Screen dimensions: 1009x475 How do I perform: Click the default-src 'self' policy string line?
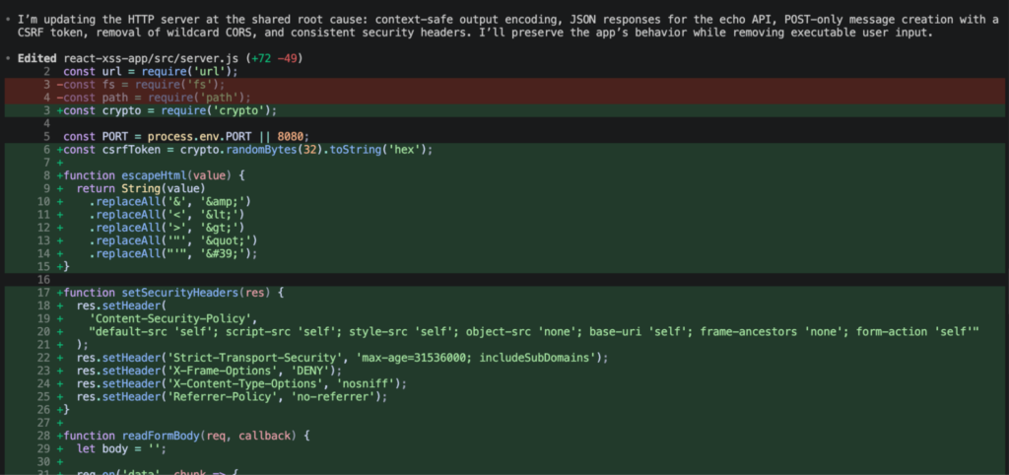(534, 331)
